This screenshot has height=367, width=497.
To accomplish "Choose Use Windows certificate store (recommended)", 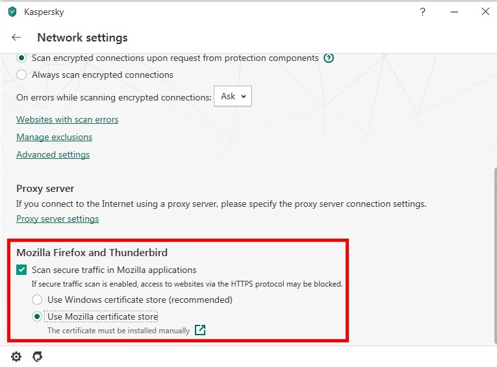I will (37, 300).
